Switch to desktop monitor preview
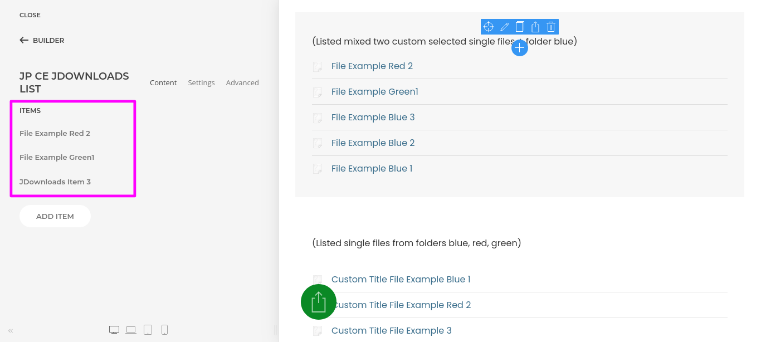761x342 pixels. [x=114, y=330]
